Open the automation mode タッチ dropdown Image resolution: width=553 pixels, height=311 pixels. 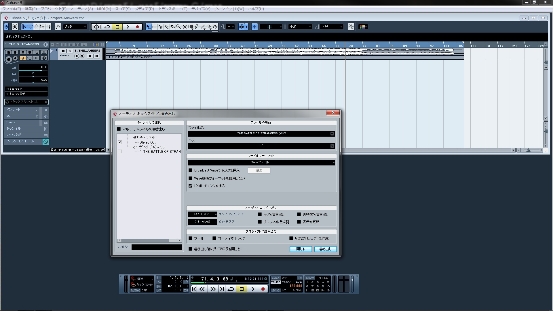(75, 27)
